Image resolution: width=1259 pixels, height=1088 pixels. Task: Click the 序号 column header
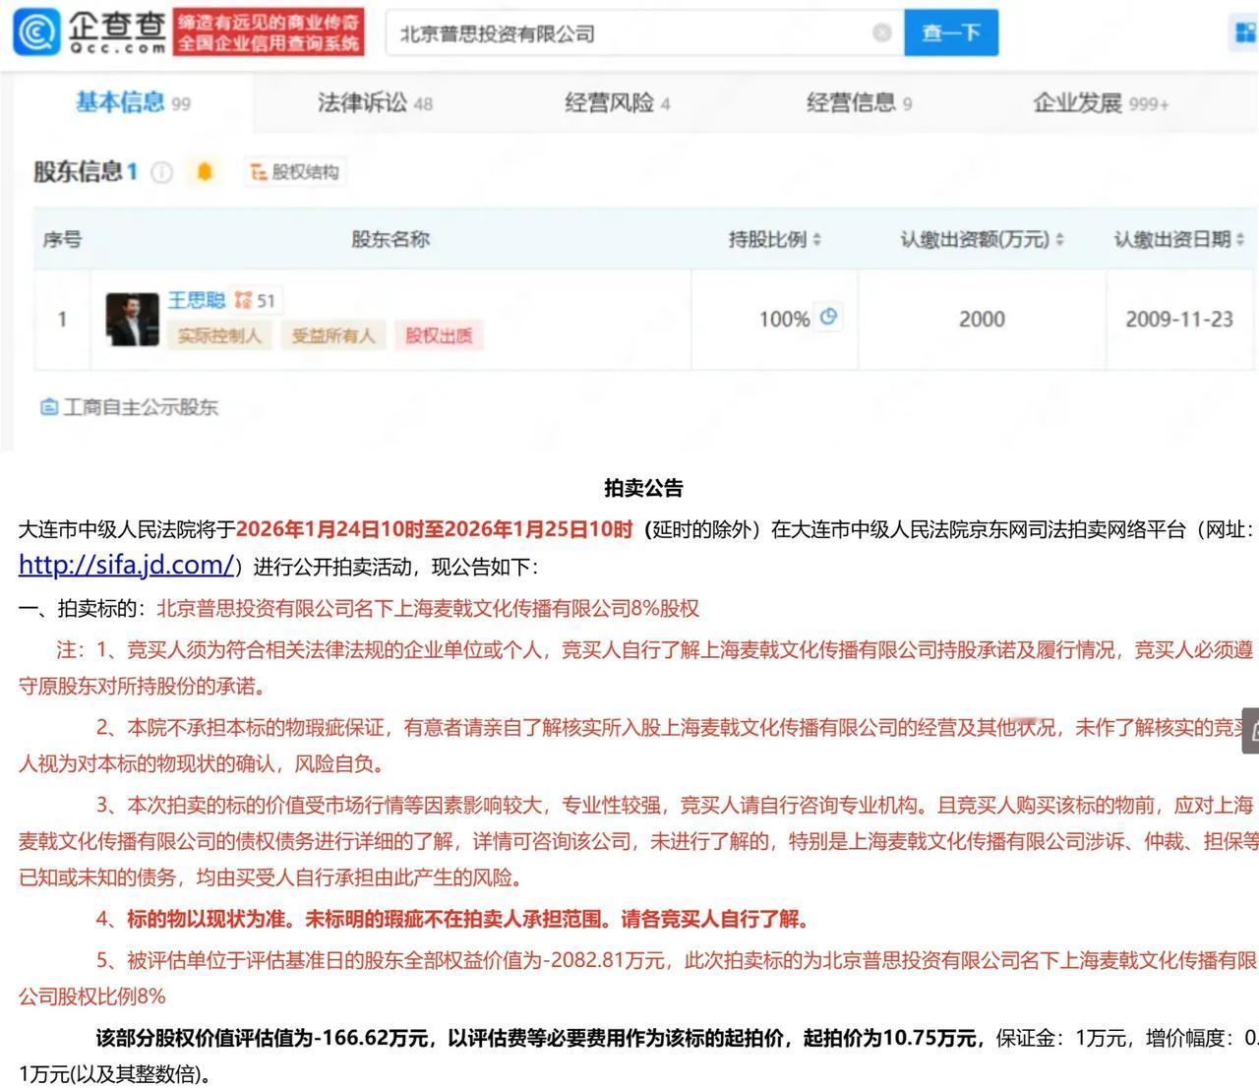coord(62,239)
